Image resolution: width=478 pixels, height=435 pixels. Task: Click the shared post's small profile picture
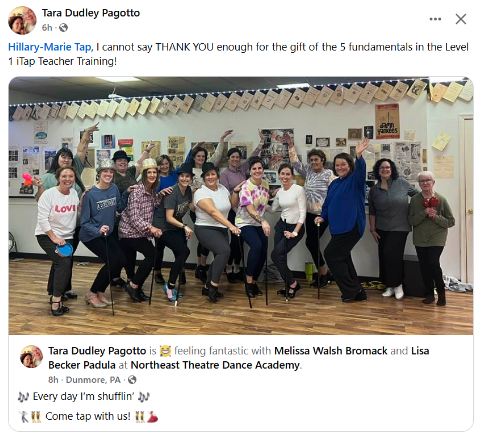(31, 356)
